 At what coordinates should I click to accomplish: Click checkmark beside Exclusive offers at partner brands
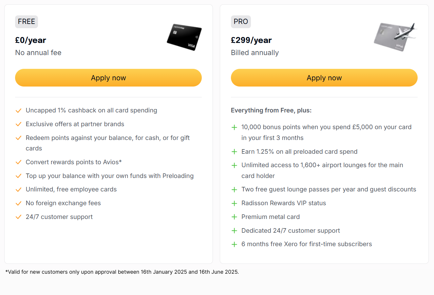[x=19, y=124]
